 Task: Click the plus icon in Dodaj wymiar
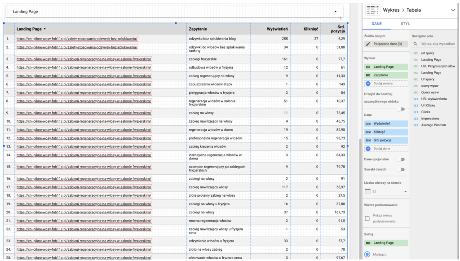[368, 84]
